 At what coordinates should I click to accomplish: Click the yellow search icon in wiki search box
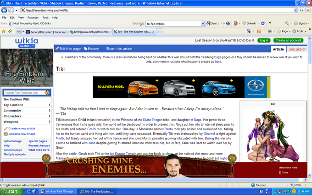[x=47, y=93]
